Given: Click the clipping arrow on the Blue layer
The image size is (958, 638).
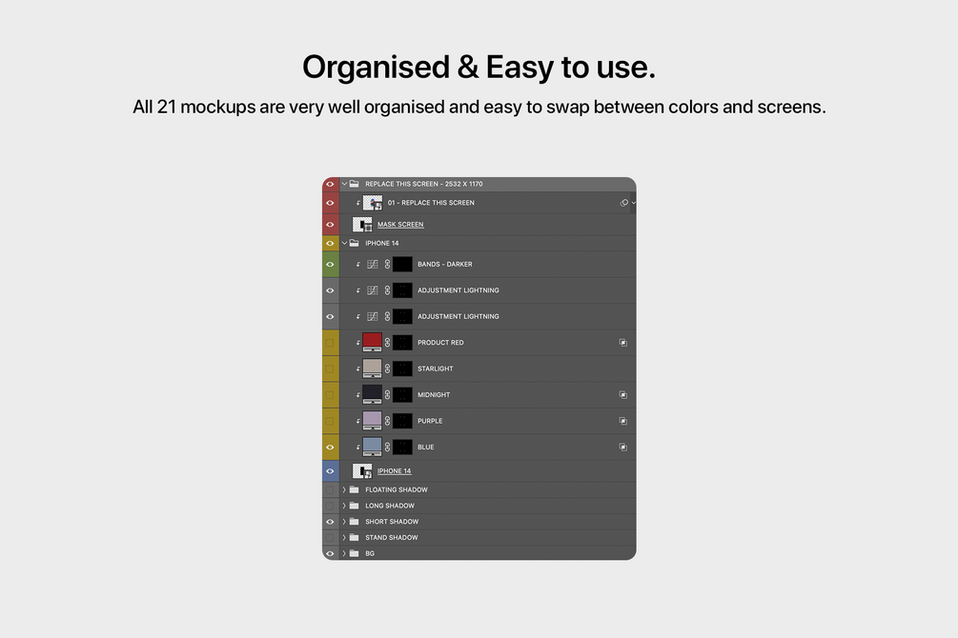Looking at the screenshot, I should click(x=358, y=448).
